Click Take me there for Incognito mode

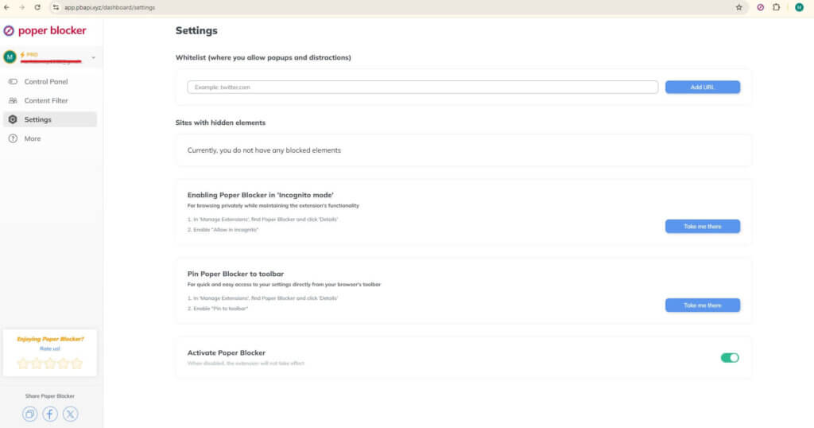pyautogui.click(x=702, y=227)
